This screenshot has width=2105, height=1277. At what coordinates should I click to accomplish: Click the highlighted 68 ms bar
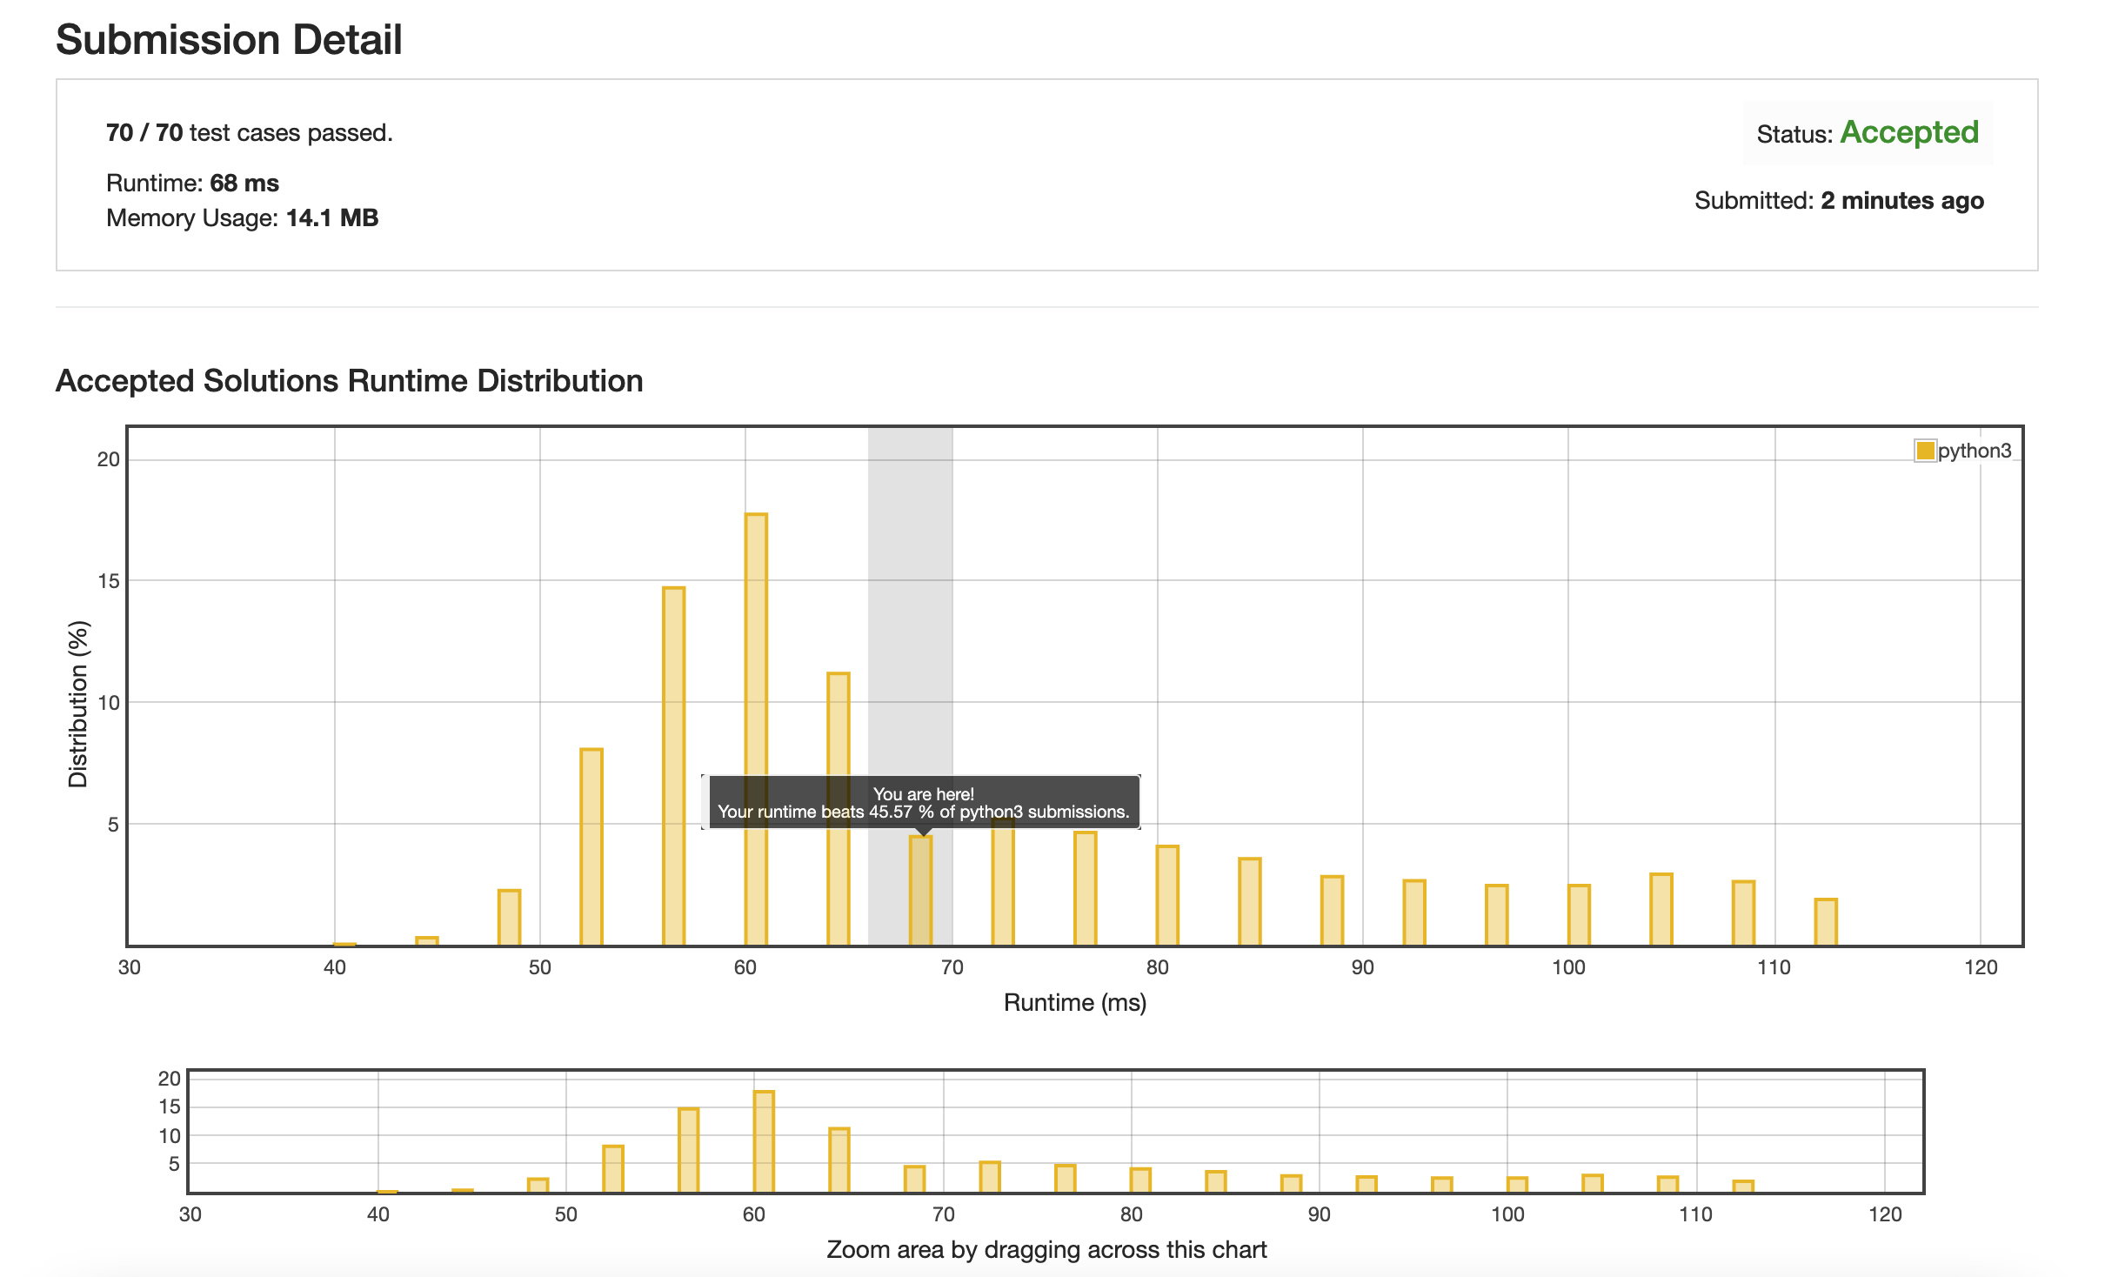(920, 891)
